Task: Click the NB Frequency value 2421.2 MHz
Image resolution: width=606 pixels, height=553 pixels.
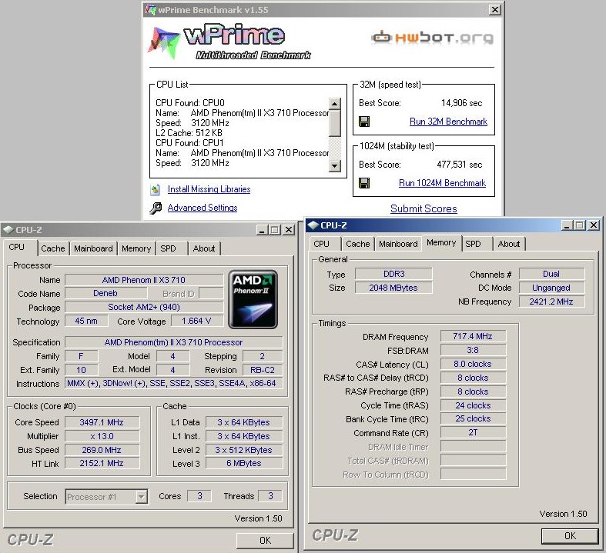Action: pyautogui.click(x=551, y=301)
